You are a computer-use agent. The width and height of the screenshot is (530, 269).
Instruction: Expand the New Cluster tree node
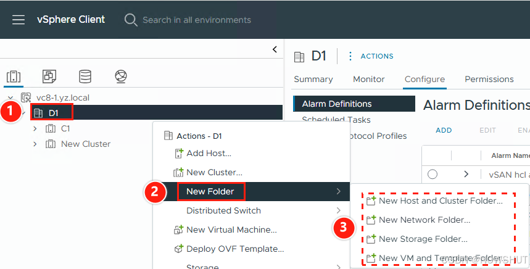click(x=35, y=144)
